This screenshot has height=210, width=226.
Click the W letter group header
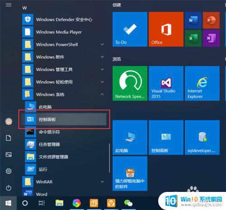[x=24, y=8]
